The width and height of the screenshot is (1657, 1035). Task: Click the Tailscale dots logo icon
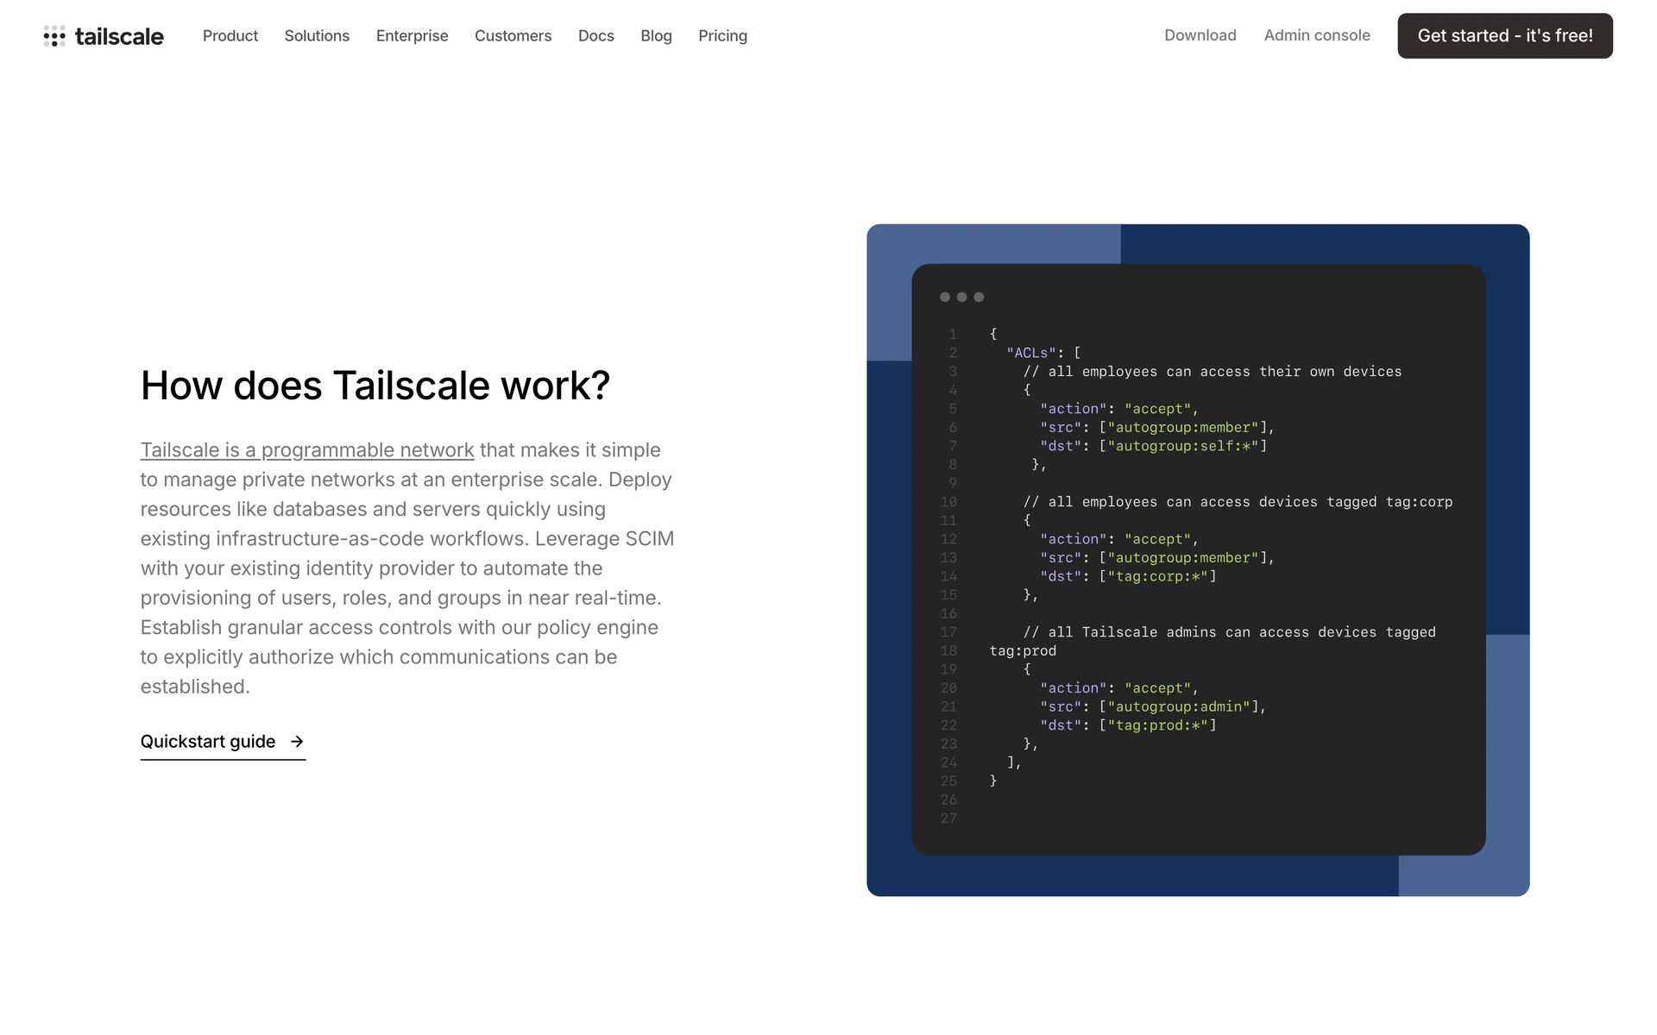coord(54,36)
